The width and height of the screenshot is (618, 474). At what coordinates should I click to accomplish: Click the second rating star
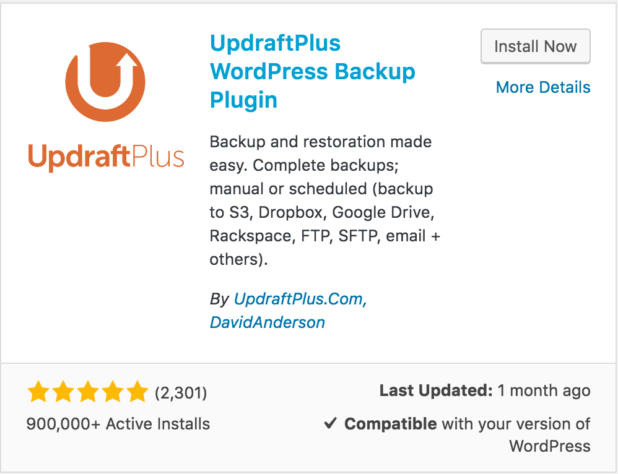tap(63, 392)
